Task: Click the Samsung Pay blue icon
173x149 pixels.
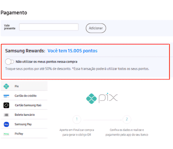Action: (x=6, y=124)
